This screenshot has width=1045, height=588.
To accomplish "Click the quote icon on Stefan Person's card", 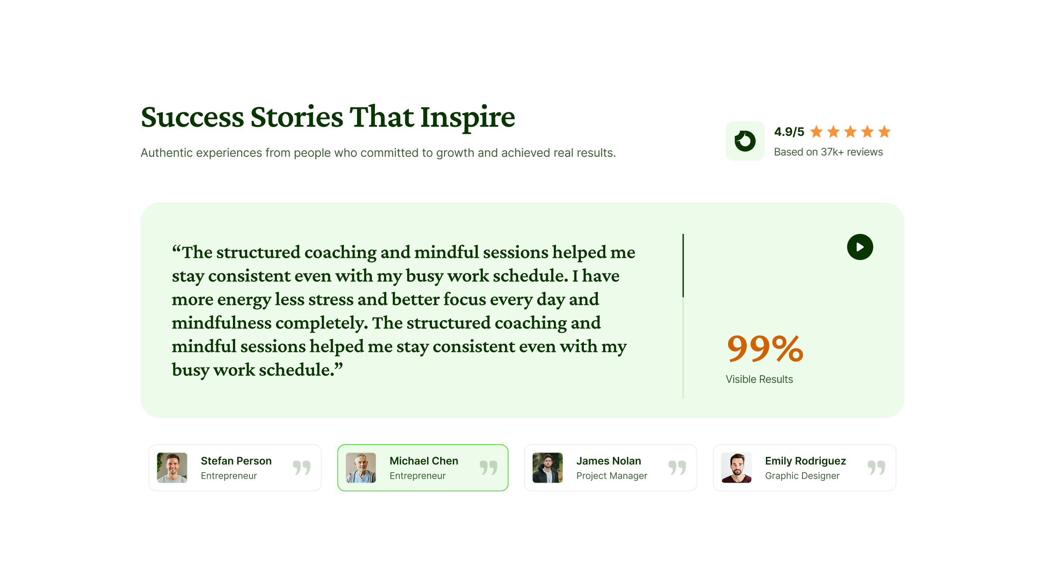I will click(302, 467).
